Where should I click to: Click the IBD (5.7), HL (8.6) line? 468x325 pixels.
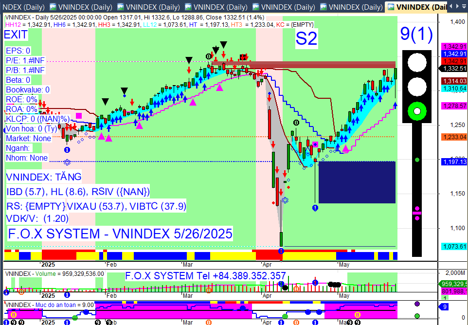click(78, 191)
